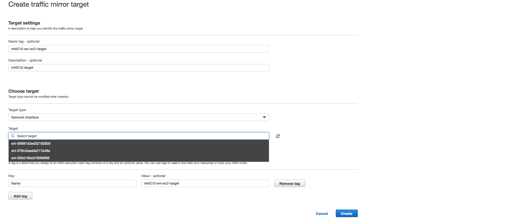Click the refresh targets icon
The width and height of the screenshot is (506, 221).
coord(278,136)
